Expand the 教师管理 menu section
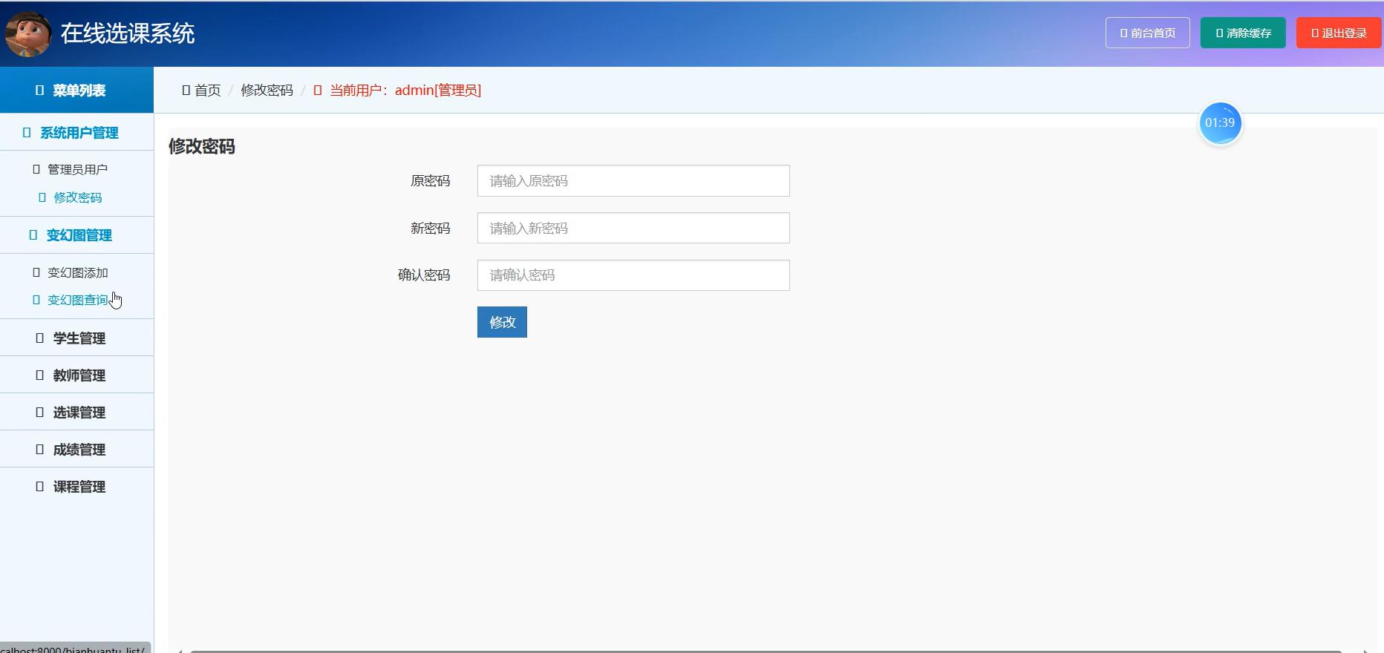 pyautogui.click(x=76, y=375)
